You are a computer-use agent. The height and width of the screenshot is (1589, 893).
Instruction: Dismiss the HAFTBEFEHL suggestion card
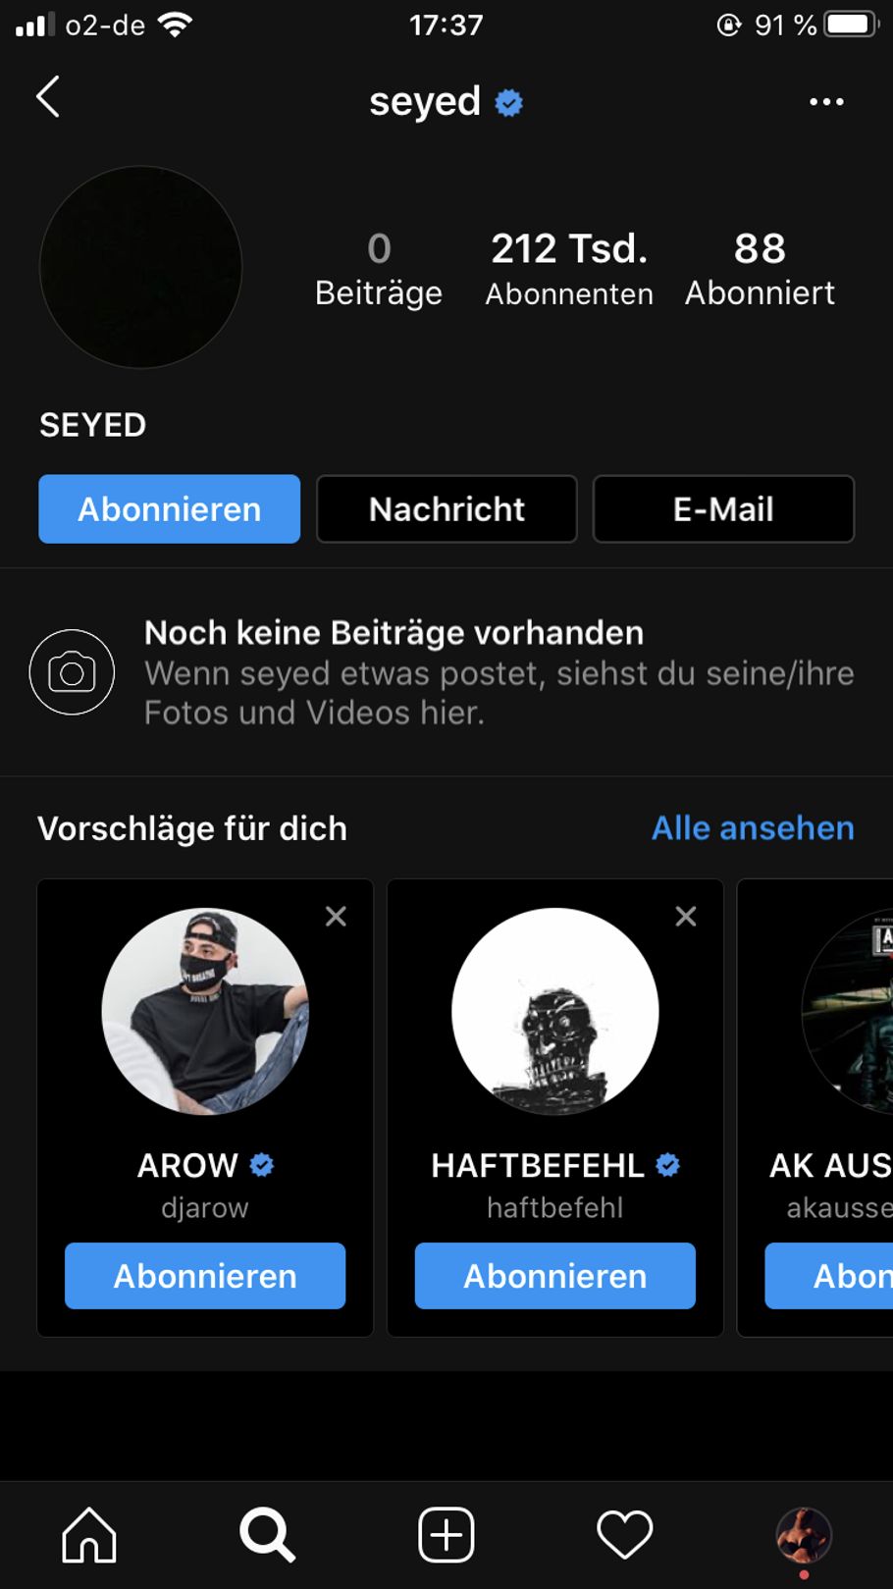(x=686, y=916)
